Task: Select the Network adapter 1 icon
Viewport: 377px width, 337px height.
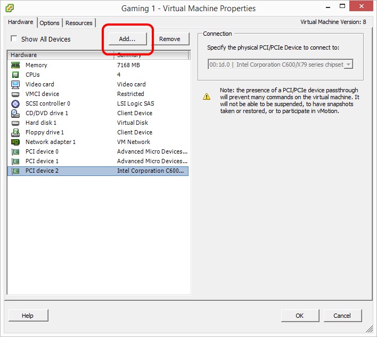Action: [x=15, y=142]
